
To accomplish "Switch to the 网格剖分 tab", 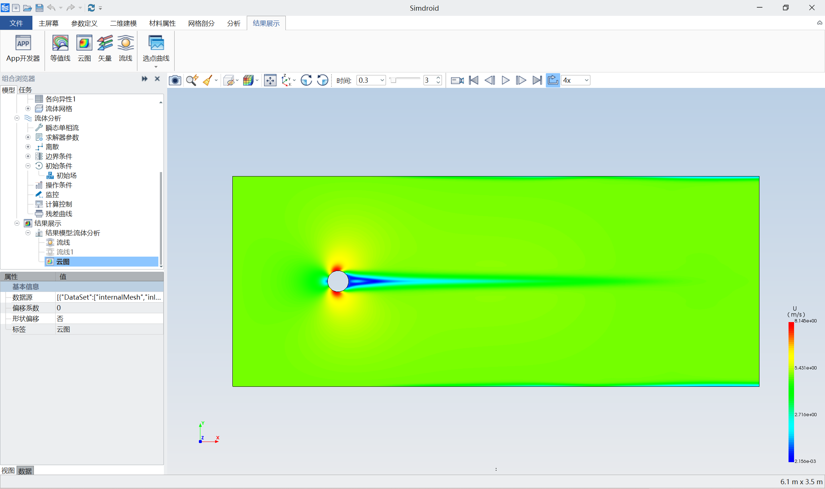I will tap(201, 23).
